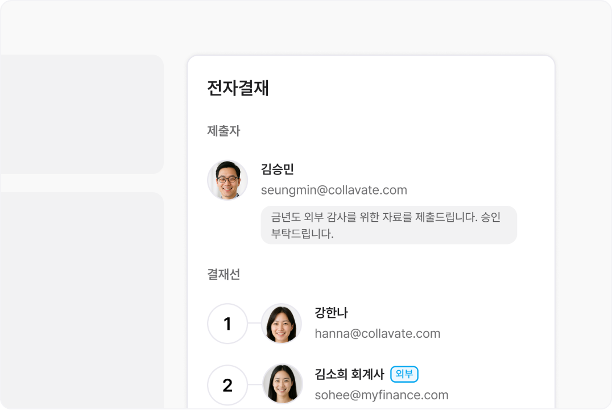
Task: Click the upper gray placeholder panel on the left
Action: [82, 114]
